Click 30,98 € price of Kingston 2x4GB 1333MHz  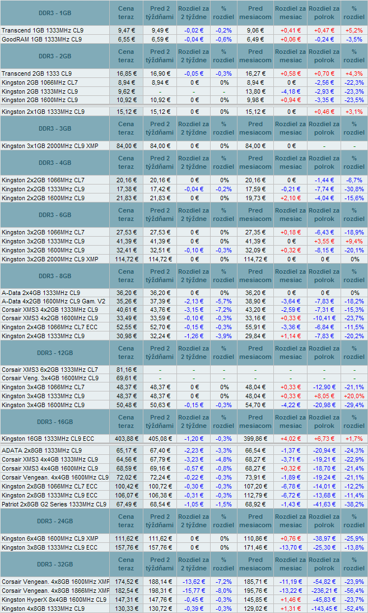(x=128, y=336)
